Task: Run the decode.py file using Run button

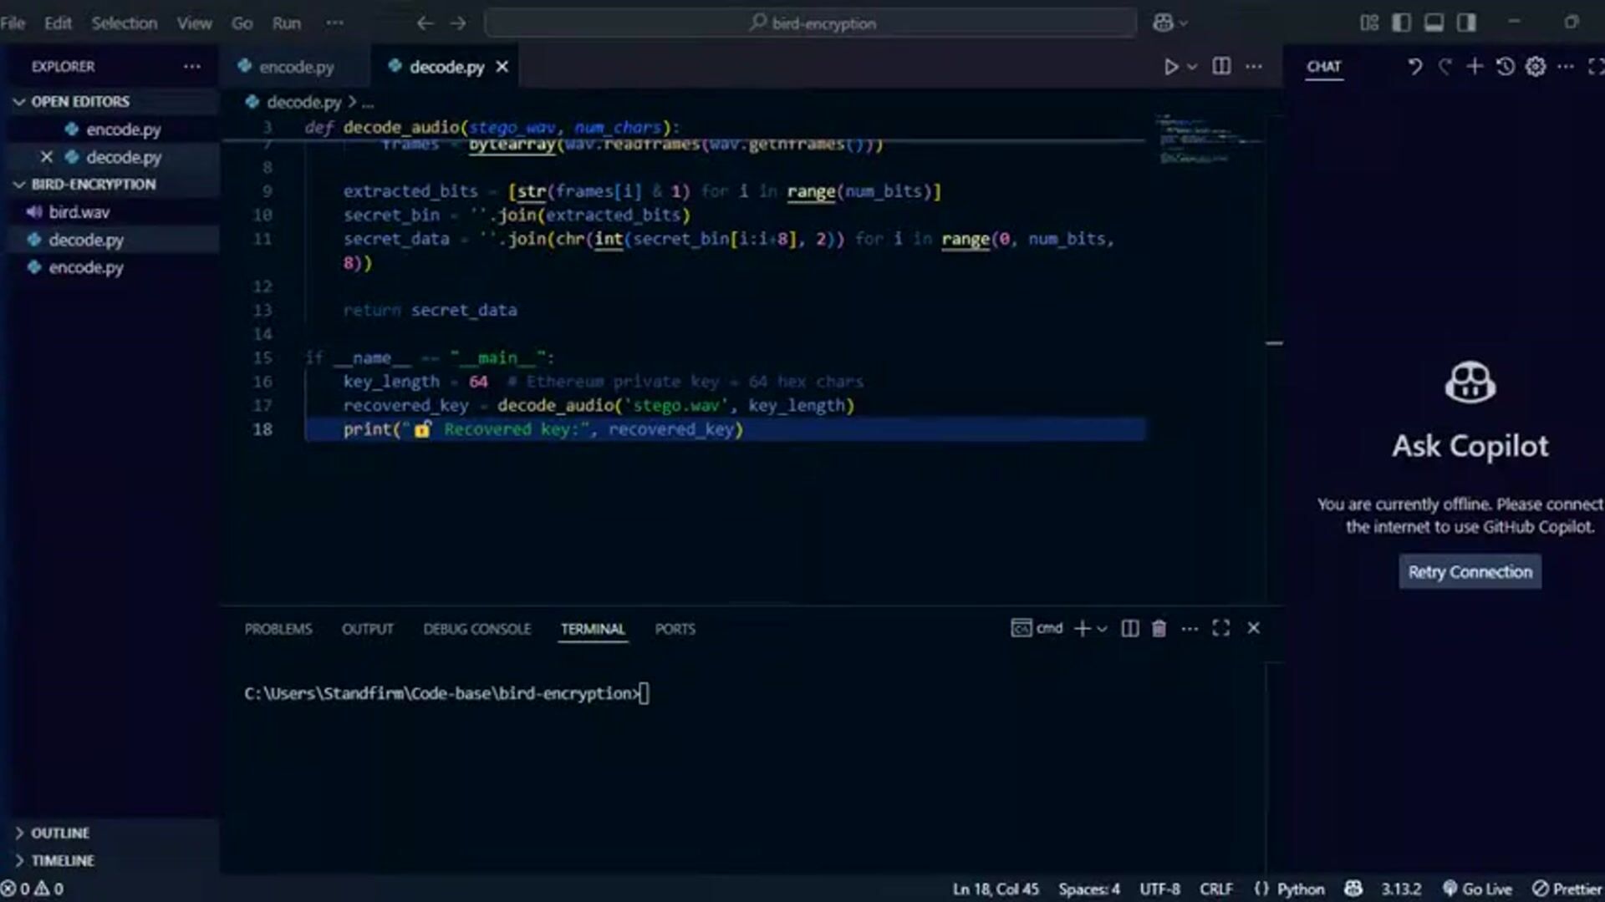Action: pyautogui.click(x=1171, y=67)
